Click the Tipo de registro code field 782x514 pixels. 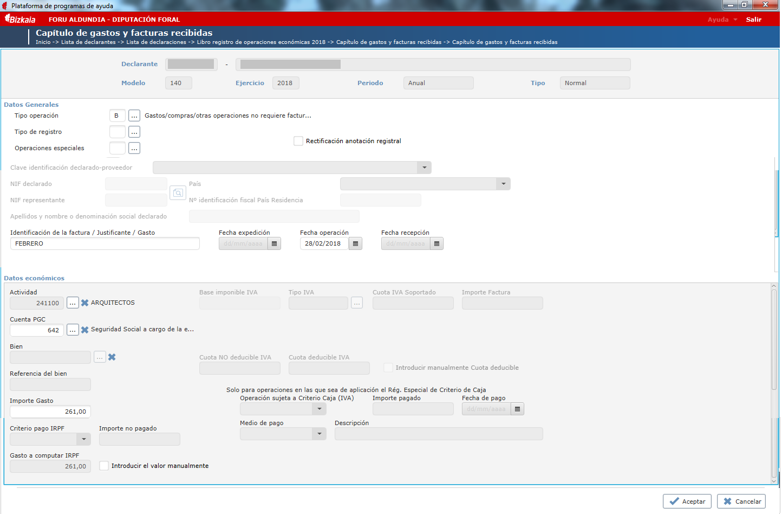(x=118, y=132)
